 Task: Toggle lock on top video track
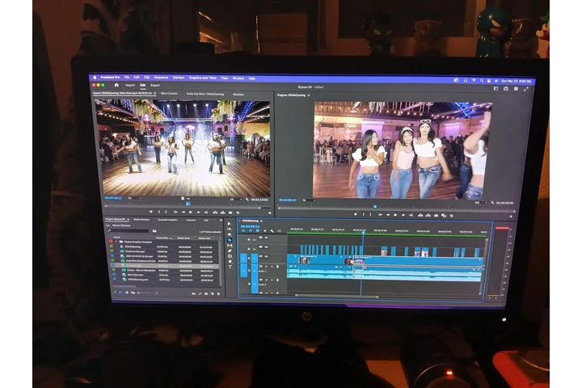(249, 239)
